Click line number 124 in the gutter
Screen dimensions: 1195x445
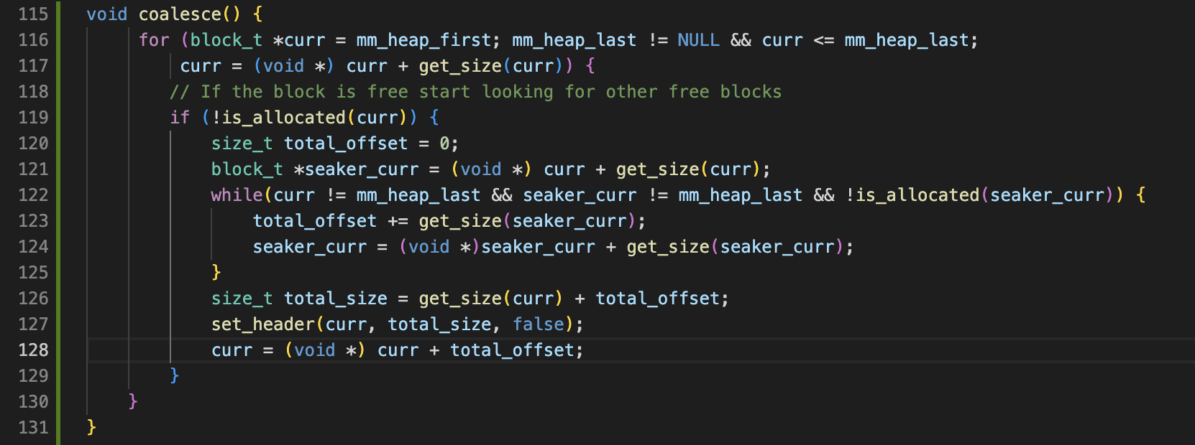tap(33, 247)
